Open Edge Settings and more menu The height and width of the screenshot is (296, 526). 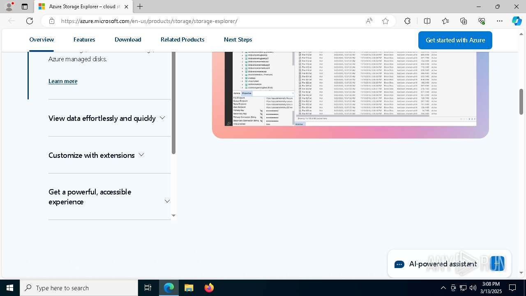pos(500,21)
